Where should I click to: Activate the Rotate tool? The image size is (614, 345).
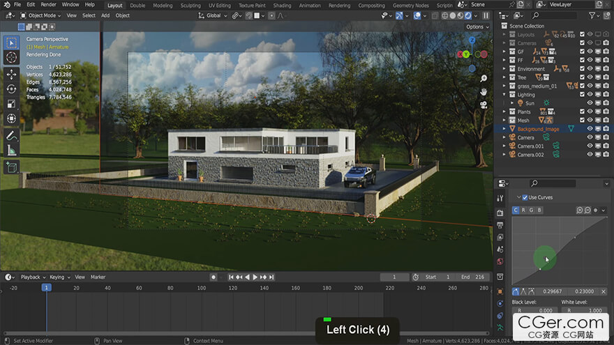11,89
